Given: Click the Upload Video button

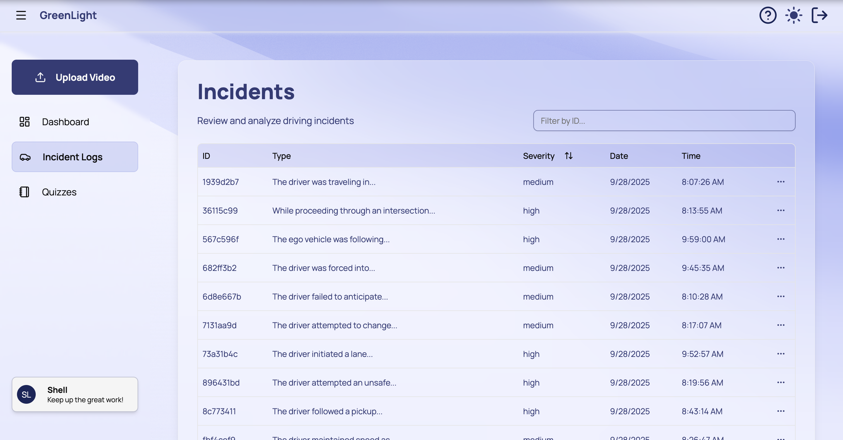Looking at the screenshot, I should pyautogui.click(x=75, y=77).
